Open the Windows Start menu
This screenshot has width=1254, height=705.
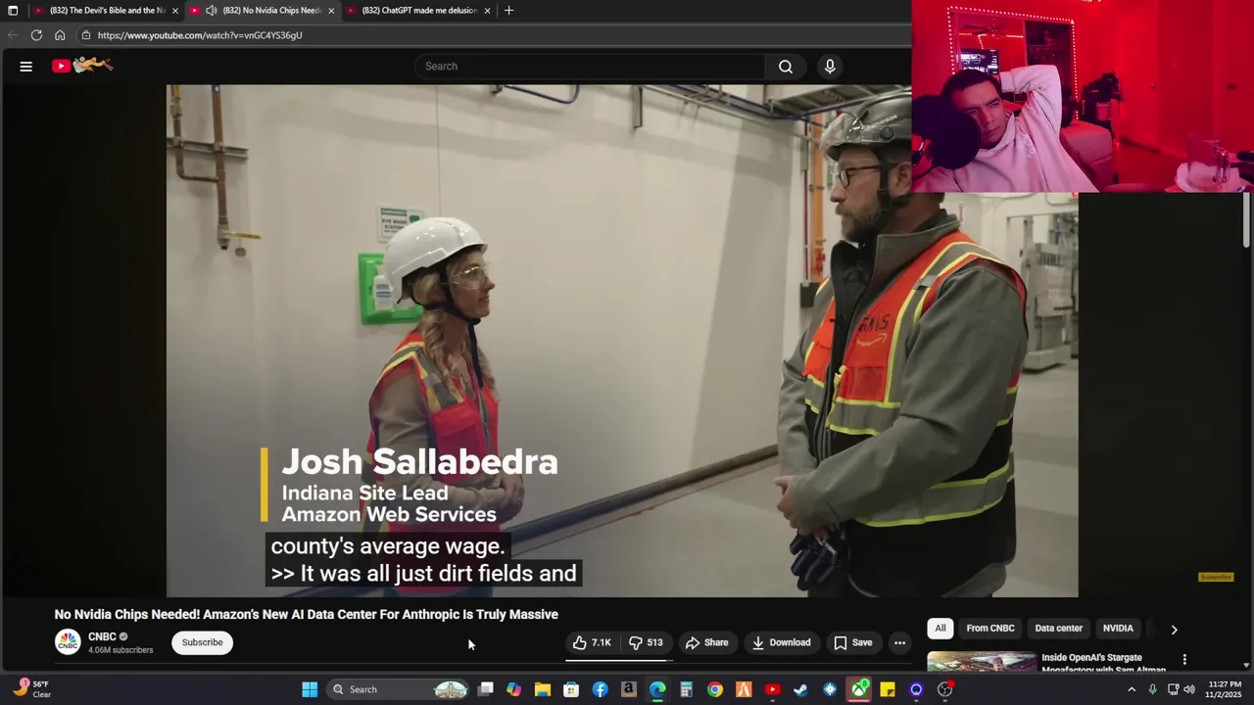point(310,689)
